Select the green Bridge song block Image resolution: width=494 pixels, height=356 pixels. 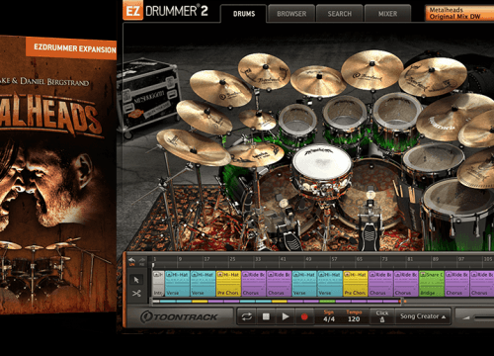(432, 284)
